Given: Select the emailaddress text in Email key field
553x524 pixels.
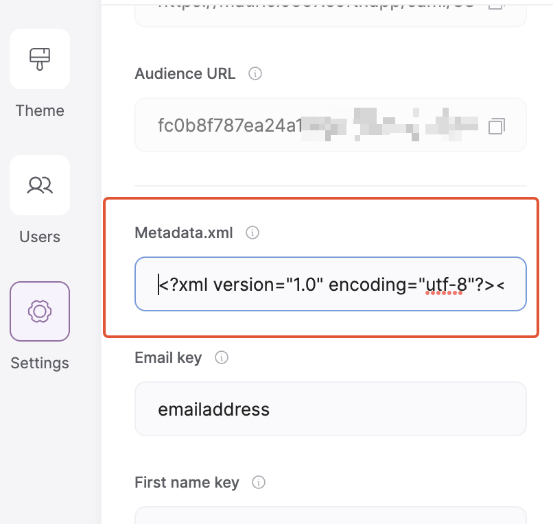Looking at the screenshot, I should coord(213,409).
